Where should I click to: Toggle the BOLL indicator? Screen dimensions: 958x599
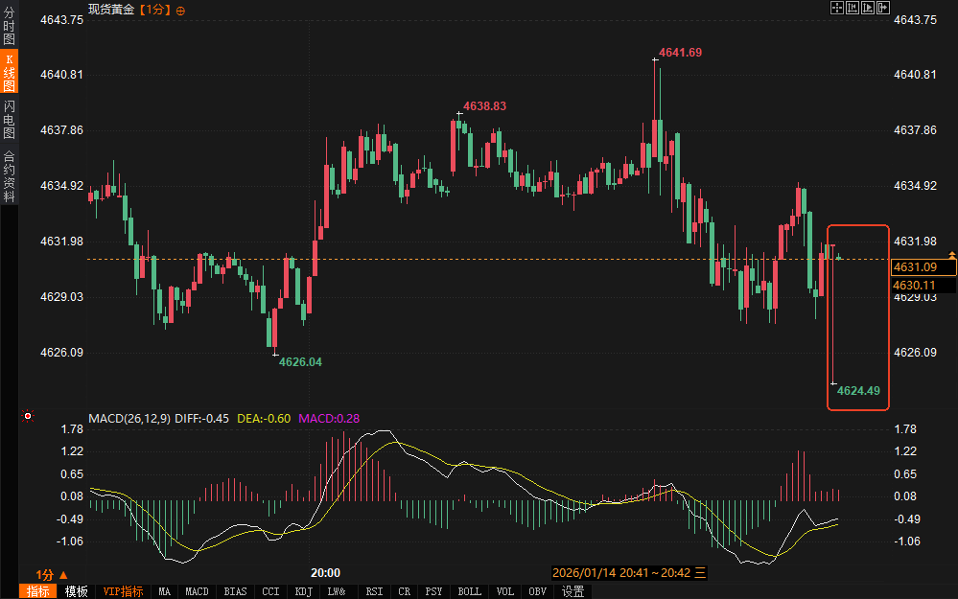pyautogui.click(x=469, y=591)
